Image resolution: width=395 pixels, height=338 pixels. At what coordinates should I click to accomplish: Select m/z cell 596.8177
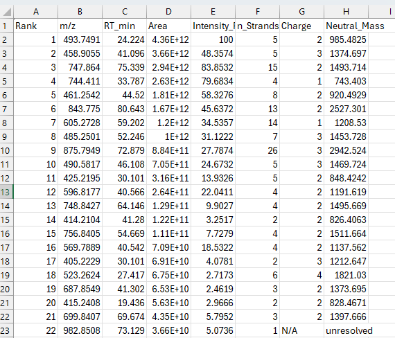(x=80, y=192)
